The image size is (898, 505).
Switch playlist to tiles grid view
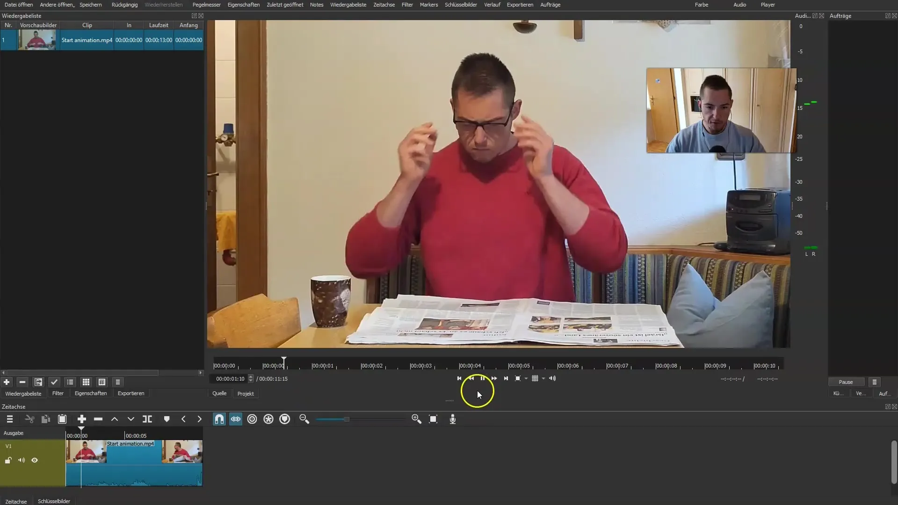click(x=86, y=382)
